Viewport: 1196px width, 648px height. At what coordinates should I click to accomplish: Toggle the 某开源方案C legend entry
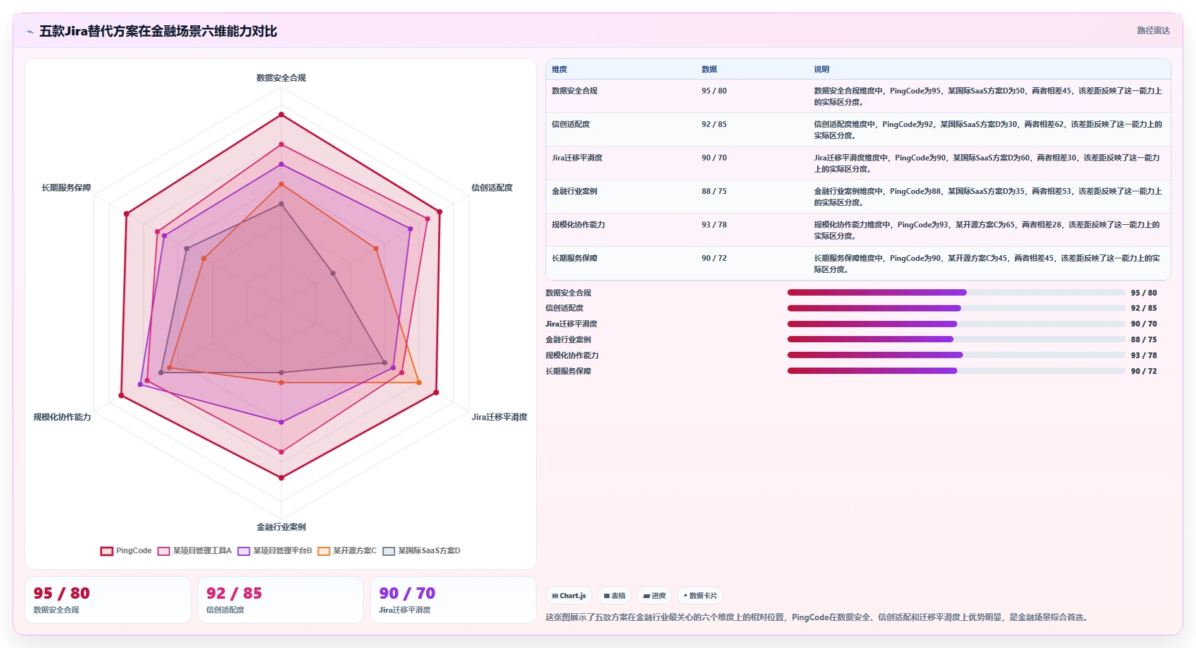pos(347,551)
